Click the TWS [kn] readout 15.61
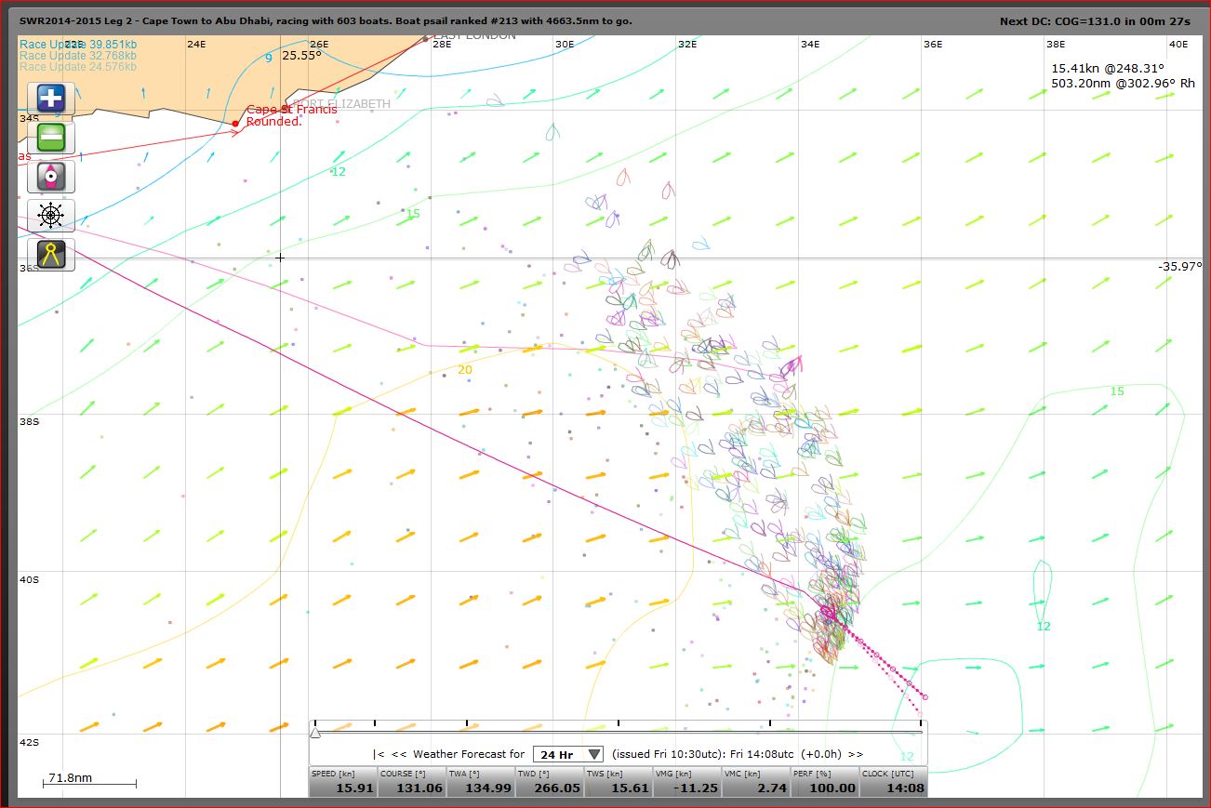The width and height of the screenshot is (1211, 808). [x=632, y=788]
